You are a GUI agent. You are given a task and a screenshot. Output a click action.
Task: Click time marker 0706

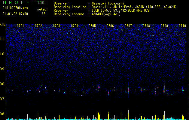click(110, 26)
